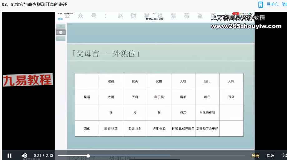The width and height of the screenshot is (287, 160).
Task: Click the mobile phone icon at top right
Action: click(260, 4)
